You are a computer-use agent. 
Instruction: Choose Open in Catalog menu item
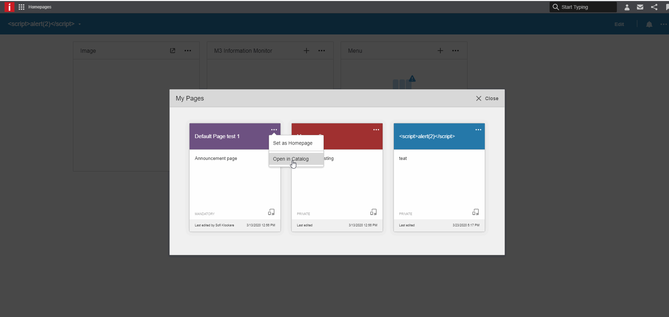296,159
